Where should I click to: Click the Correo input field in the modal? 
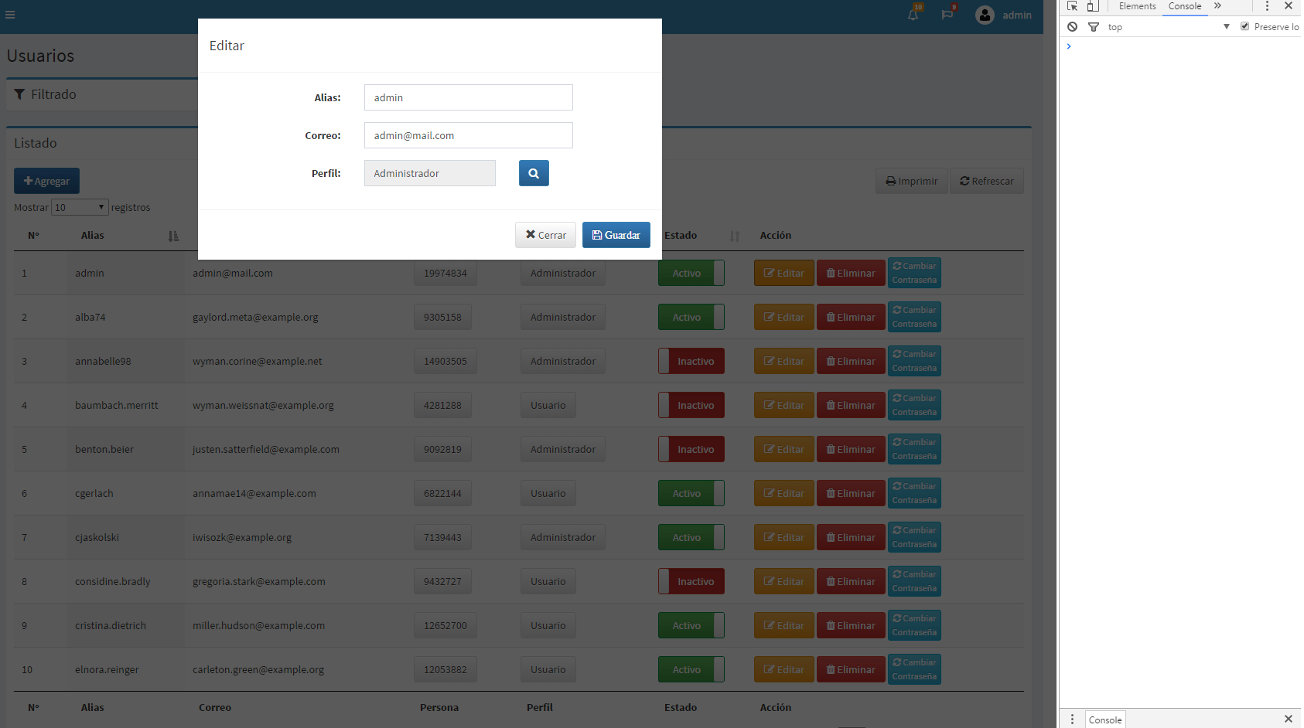(468, 135)
